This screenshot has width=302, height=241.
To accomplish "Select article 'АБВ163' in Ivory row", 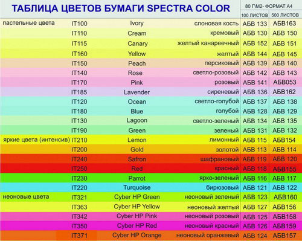I will pyautogui.click(x=284, y=24).
